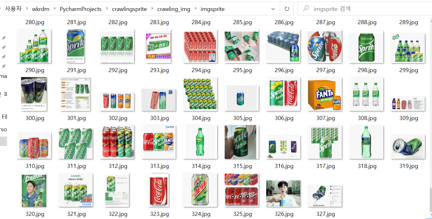Open the address bar history dropdown
The width and height of the screenshot is (432, 219).
[273, 9]
